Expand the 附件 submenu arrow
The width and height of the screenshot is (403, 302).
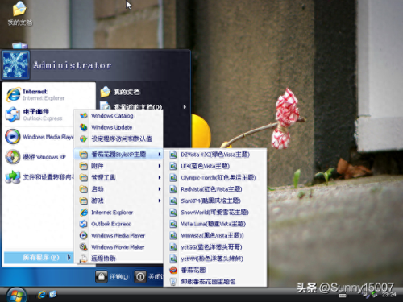tap(160, 166)
